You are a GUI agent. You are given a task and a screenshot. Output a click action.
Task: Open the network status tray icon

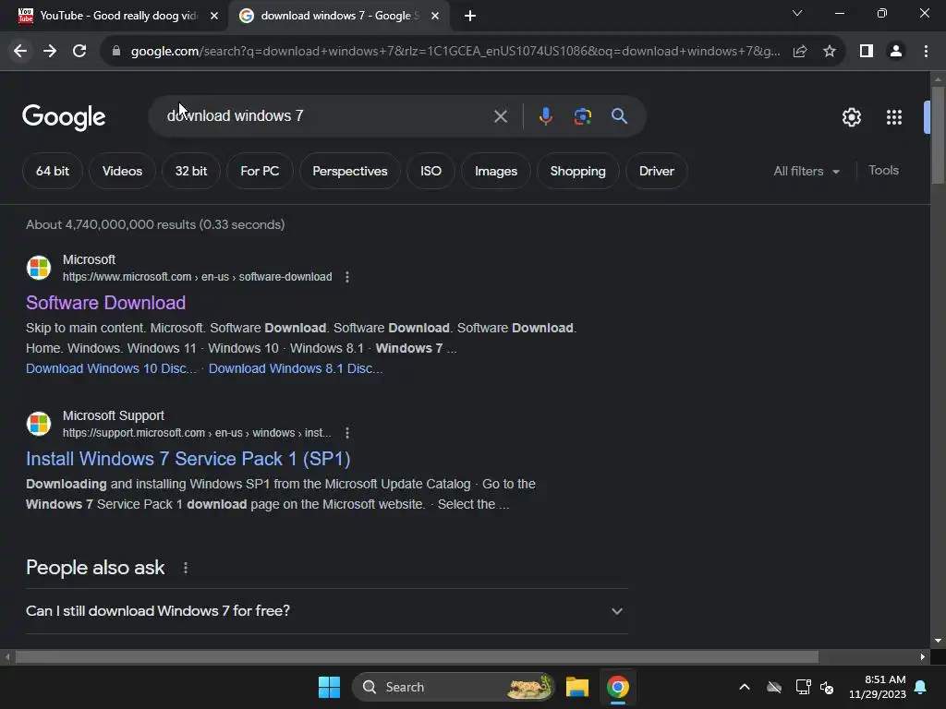803,687
